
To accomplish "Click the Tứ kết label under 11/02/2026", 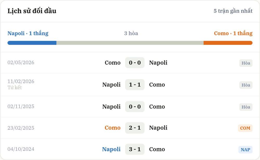I will point(15,87).
